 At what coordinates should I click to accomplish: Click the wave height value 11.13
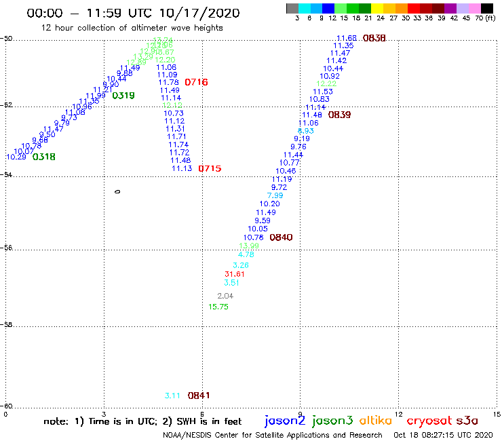tap(182, 168)
